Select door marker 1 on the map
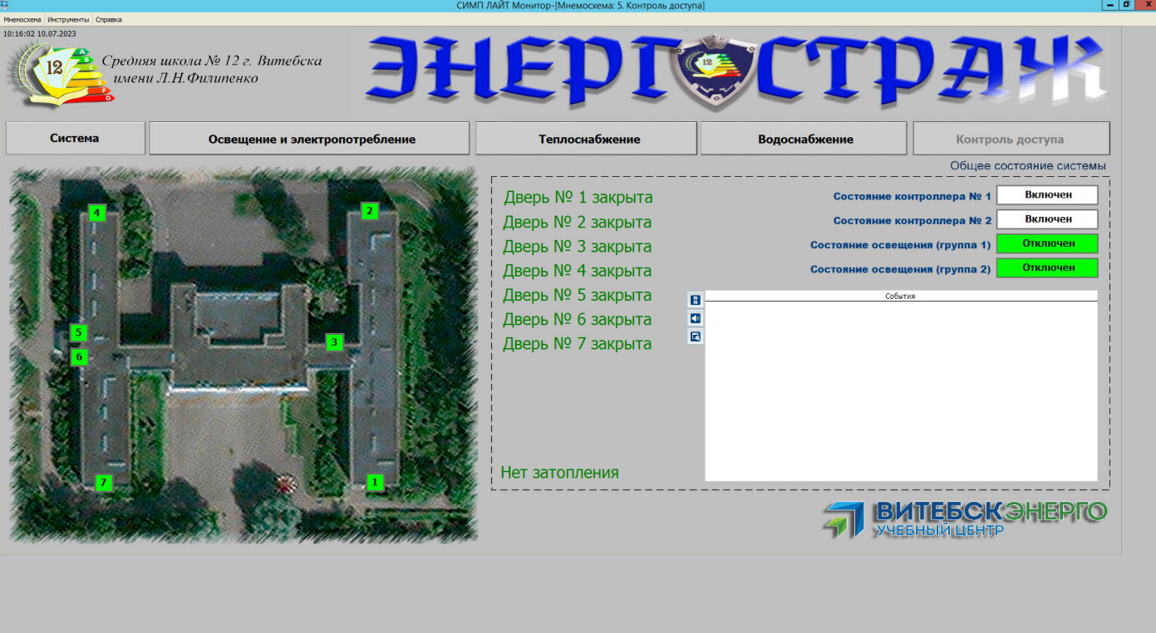 (375, 482)
